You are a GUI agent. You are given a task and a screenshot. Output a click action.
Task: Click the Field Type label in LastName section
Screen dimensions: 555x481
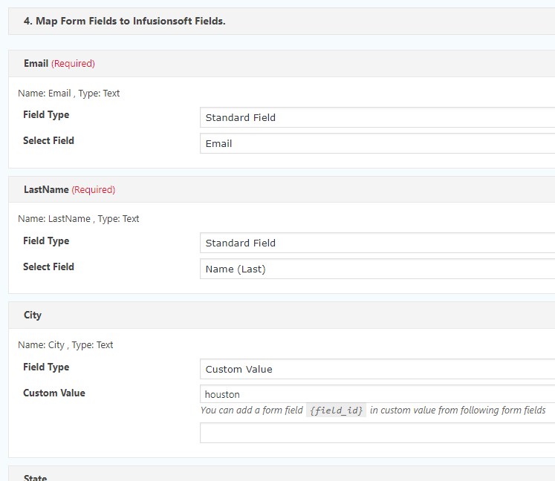tap(46, 240)
